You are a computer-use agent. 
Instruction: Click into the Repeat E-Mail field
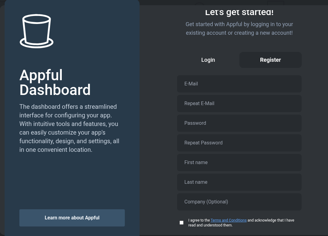point(239,104)
